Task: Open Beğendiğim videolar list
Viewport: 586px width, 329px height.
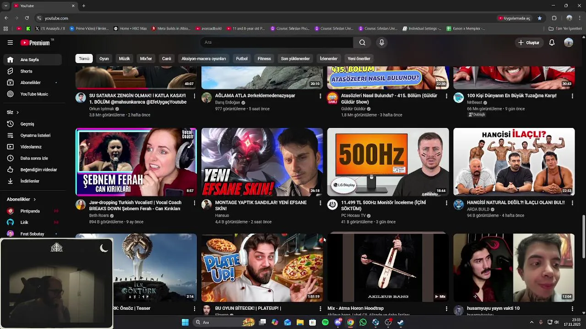Action: coord(32,170)
